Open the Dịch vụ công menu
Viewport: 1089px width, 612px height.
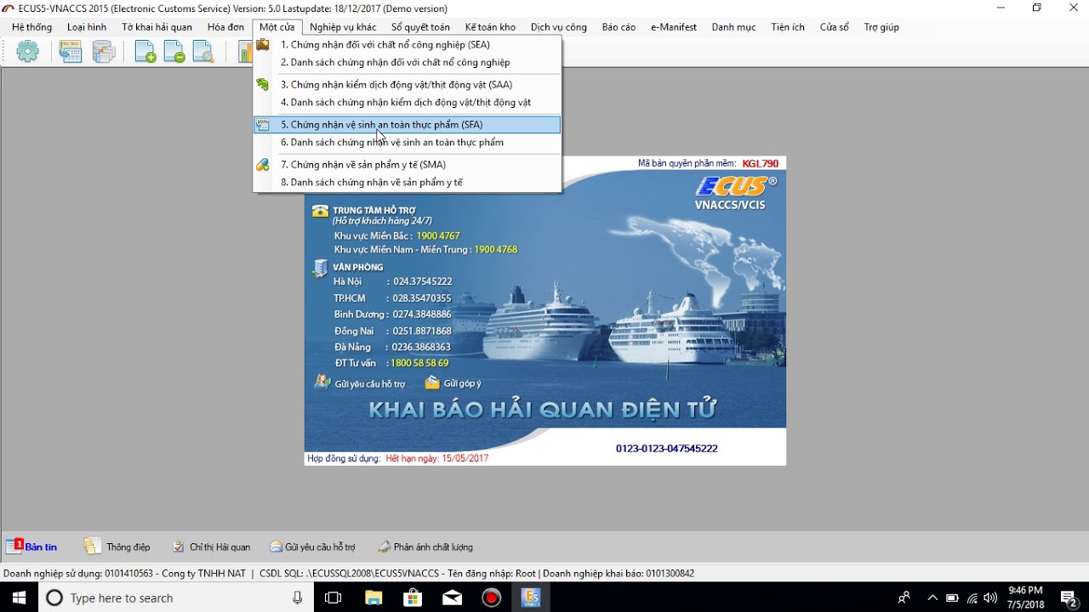tap(559, 27)
